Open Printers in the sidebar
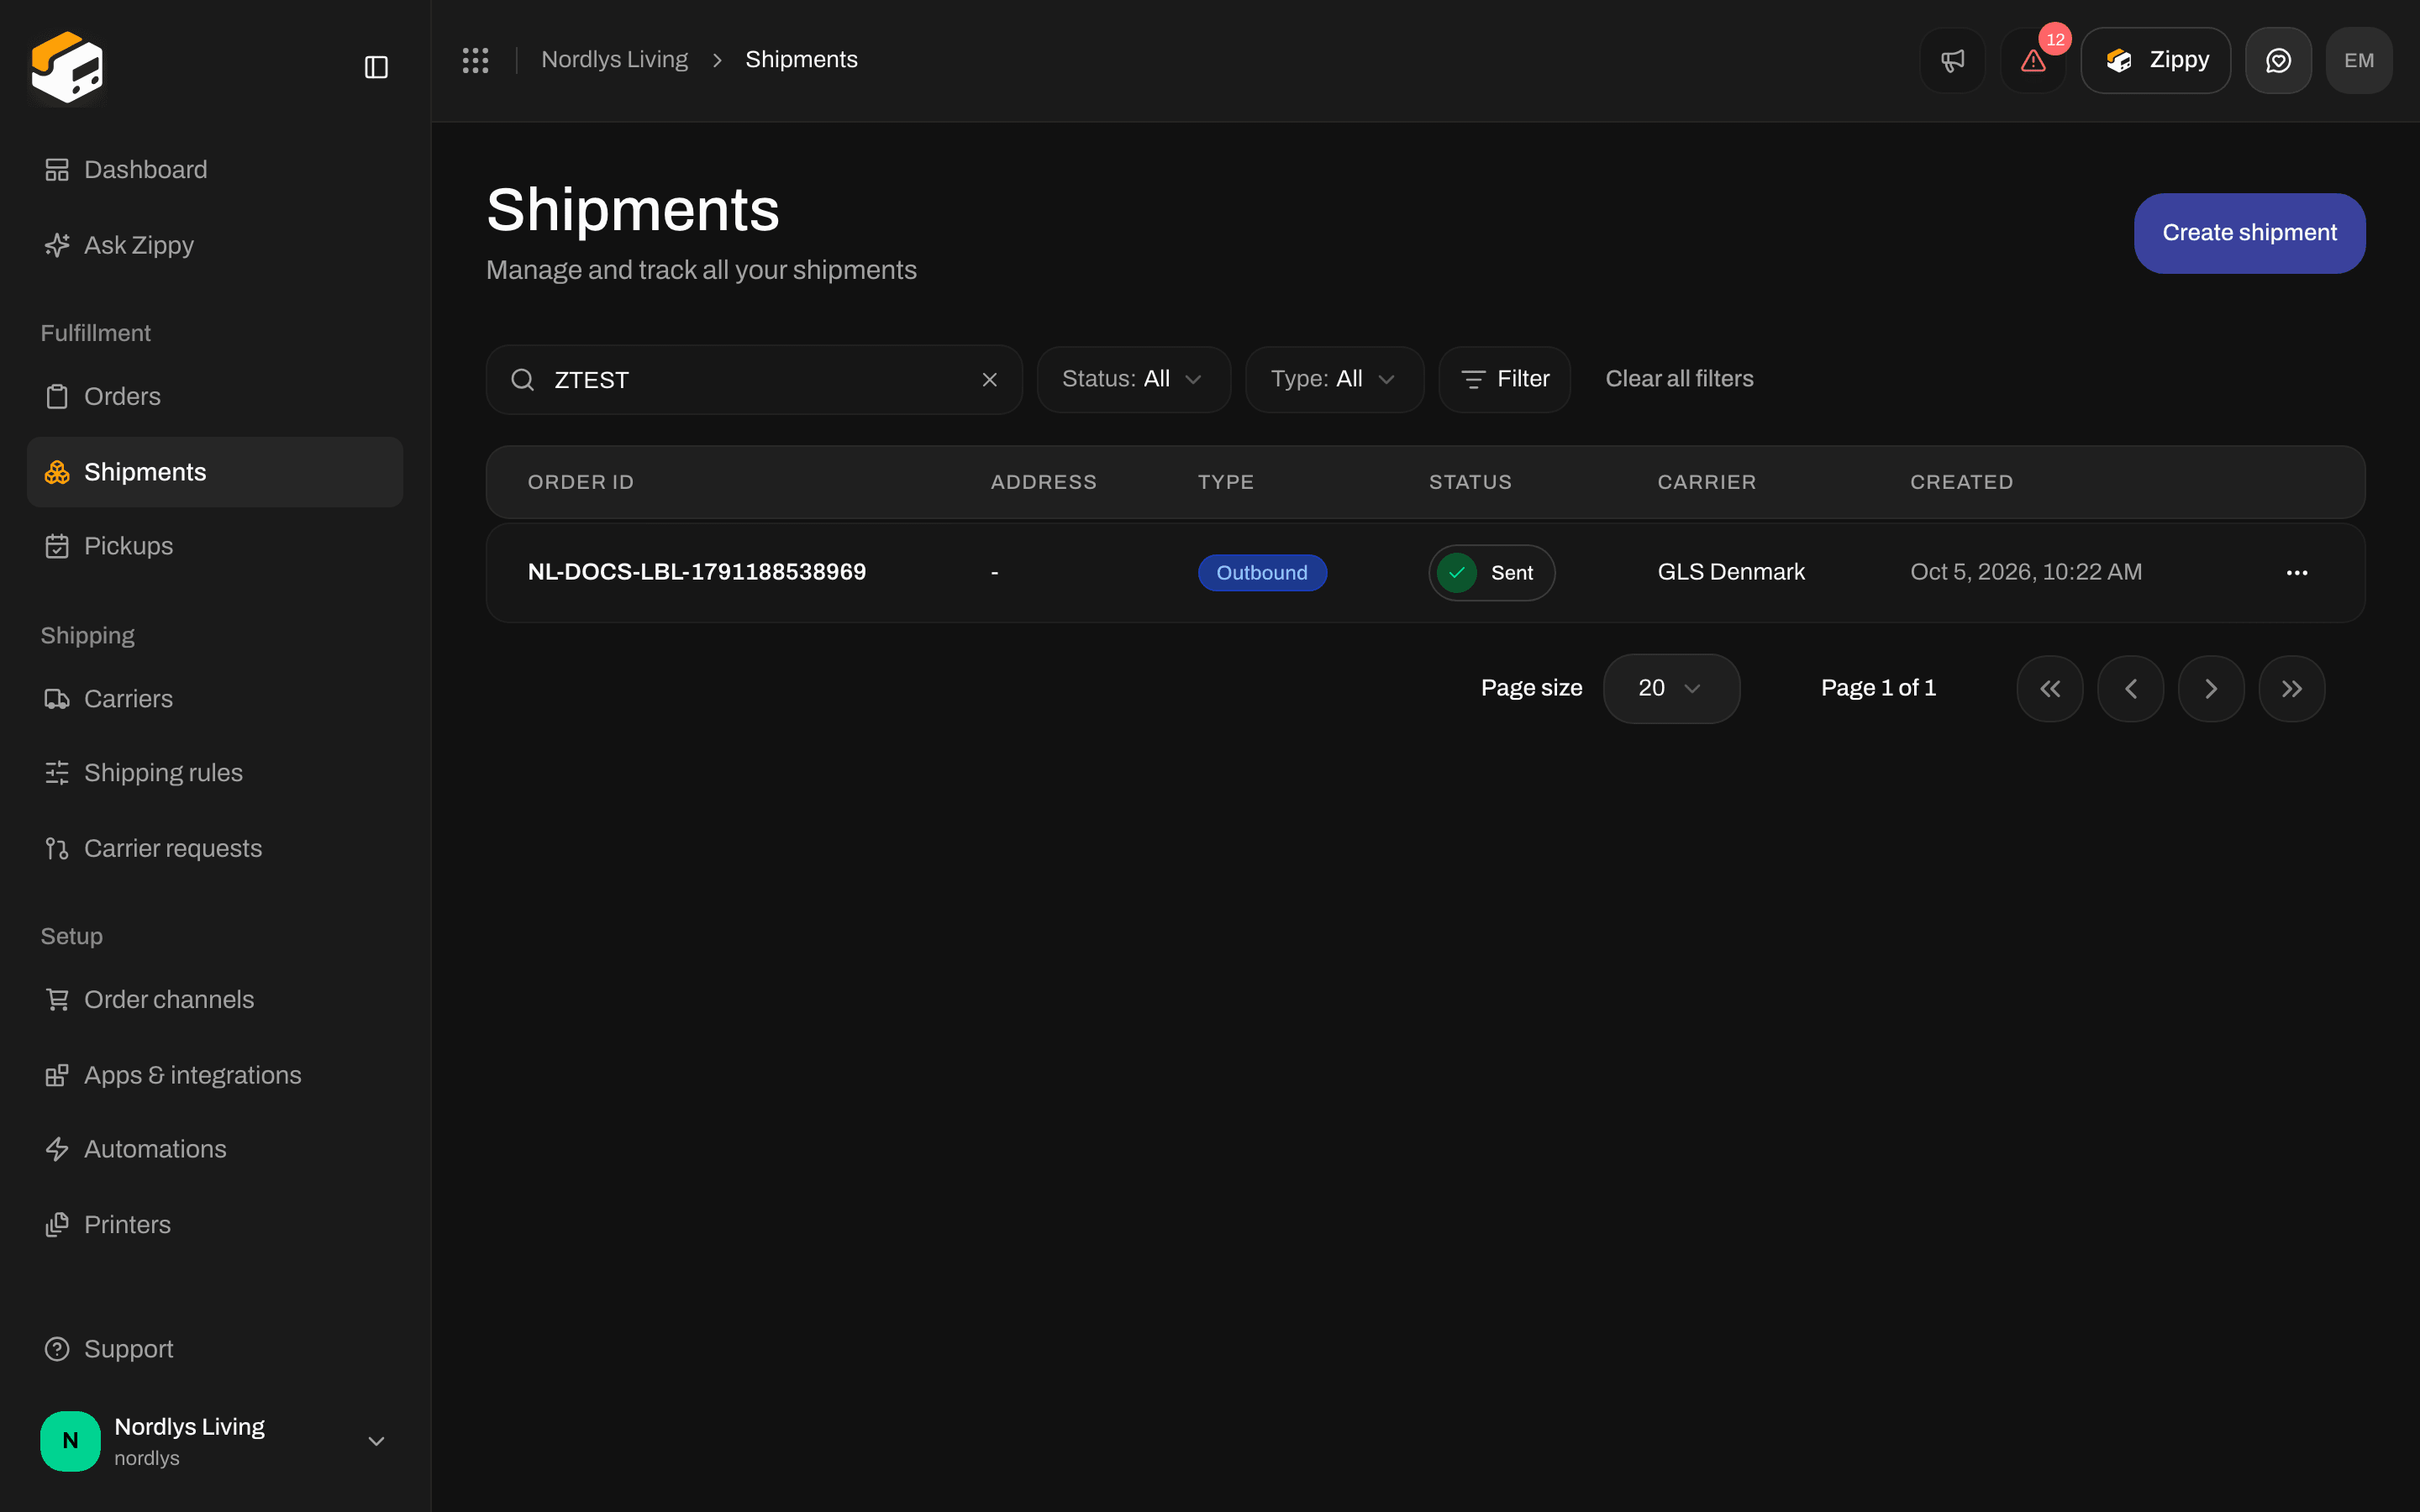 (215, 1225)
